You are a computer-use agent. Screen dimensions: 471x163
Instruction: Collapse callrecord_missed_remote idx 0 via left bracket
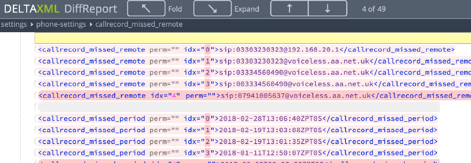[x=36, y=50]
